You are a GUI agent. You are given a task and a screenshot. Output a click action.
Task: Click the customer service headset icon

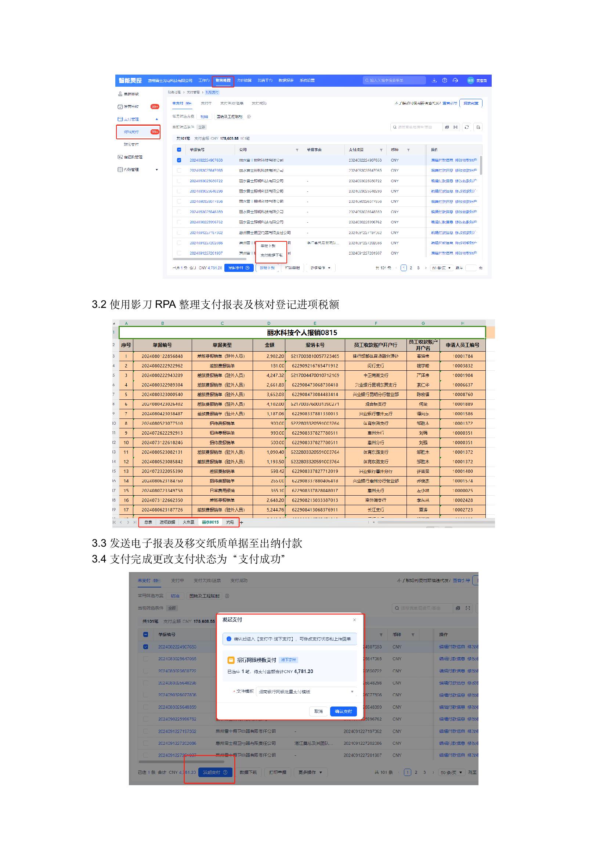[455, 80]
